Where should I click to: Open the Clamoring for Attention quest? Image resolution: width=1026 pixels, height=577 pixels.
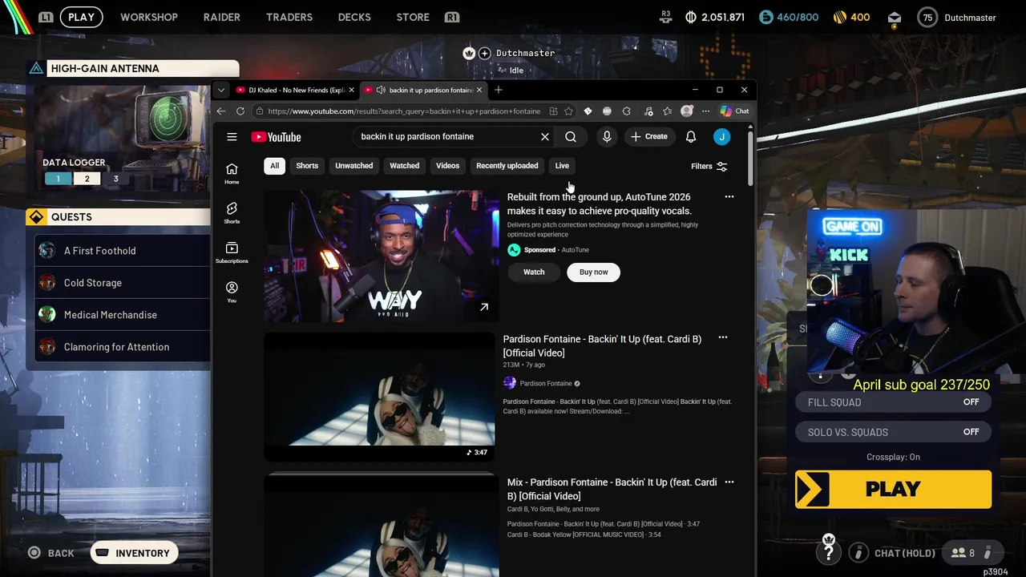[123, 347]
